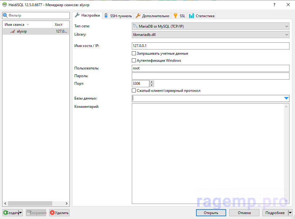Image resolution: width=295 pixels, height=219 pixels.
Task: Click the help question mark in title bar
Action: (x=274, y=5)
